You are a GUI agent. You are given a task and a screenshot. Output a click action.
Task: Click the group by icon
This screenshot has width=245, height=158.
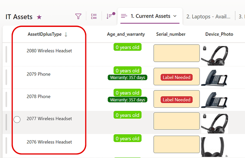tap(94, 16)
